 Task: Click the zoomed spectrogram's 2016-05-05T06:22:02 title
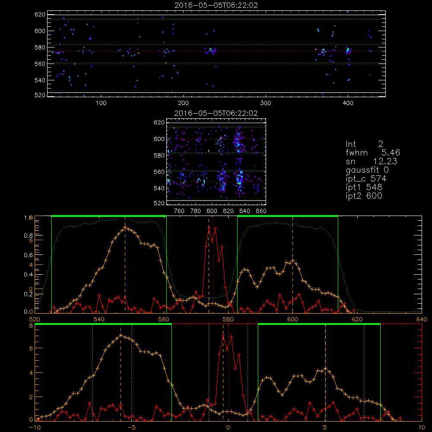point(216,113)
